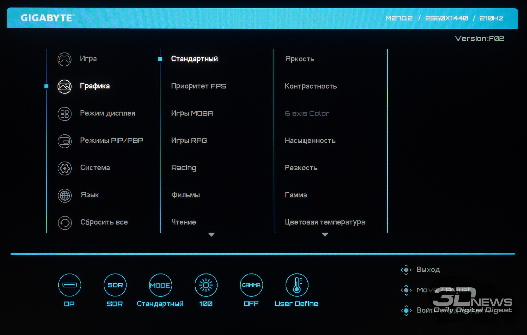Open the Контрастность setting

pyautogui.click(x=311, y=86)
